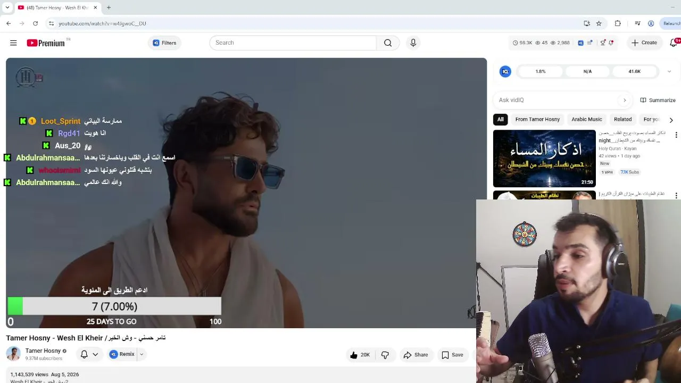The width and height of the screenshot is (681, 383).
Task: Open Tamer Hosny channel name link
Action: [43, 351]
